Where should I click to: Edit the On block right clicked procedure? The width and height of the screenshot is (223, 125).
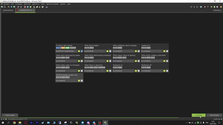(82, 51)
